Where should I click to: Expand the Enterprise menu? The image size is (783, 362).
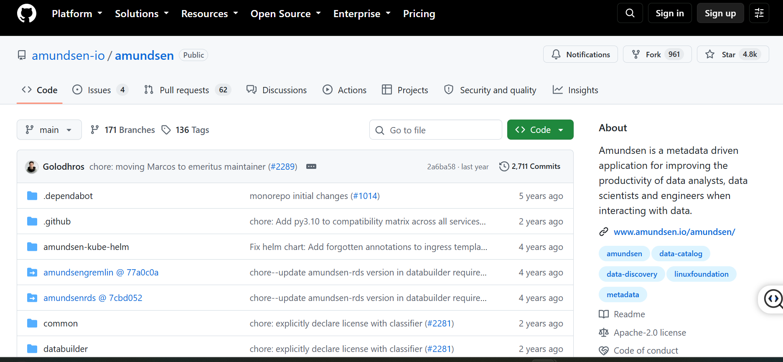click(362, 13)
